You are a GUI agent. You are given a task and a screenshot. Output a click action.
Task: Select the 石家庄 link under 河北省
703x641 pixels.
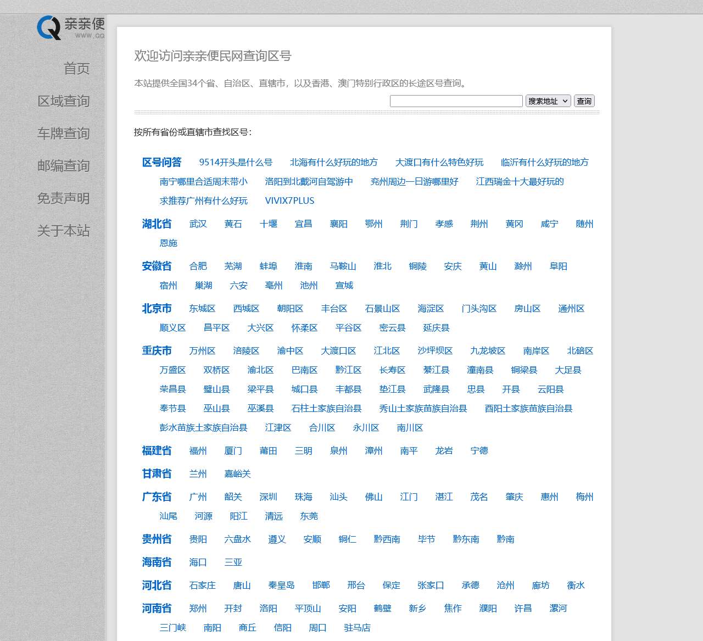click(x=203, y=586)
